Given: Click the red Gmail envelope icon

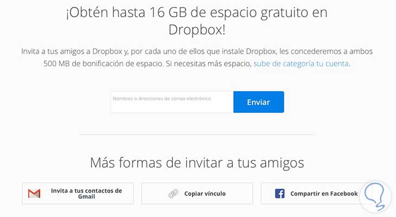Looking at the screenshot, I should pyautogui.click(x=34, y=194).
